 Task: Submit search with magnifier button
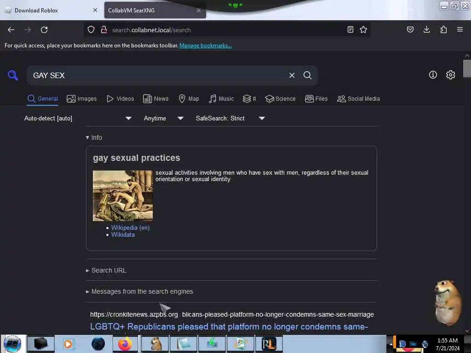(x=307, y=75)
